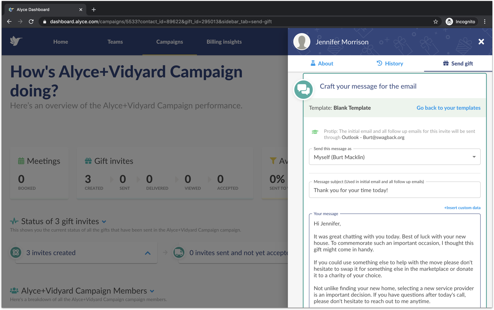Edit the Message subject field
The height and width of the screenshot is (310, 494).
pyautogui.click(x=395, y=190)
